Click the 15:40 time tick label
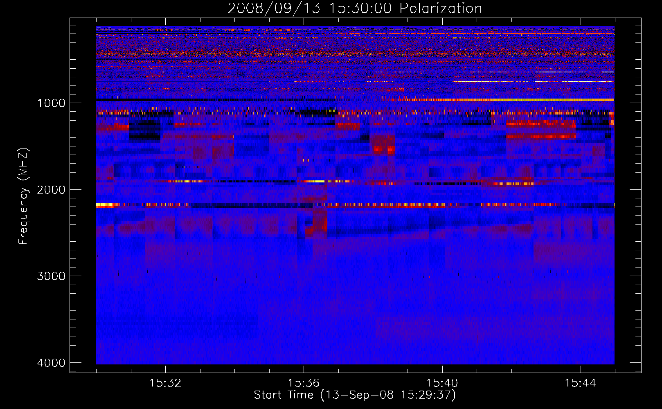The image size is (662, 409). click(x=442, y=383)
